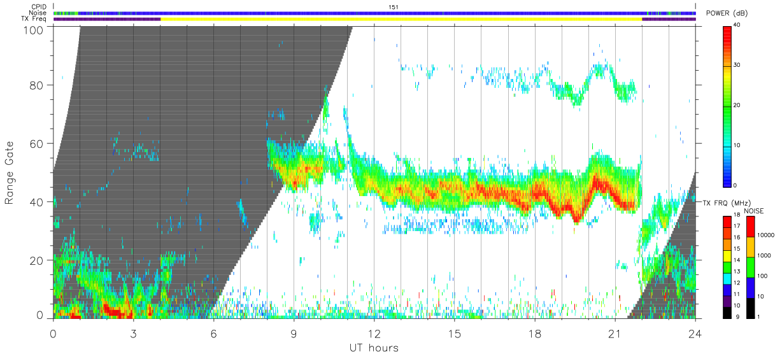Click the UT hours x-axis title

374,348
